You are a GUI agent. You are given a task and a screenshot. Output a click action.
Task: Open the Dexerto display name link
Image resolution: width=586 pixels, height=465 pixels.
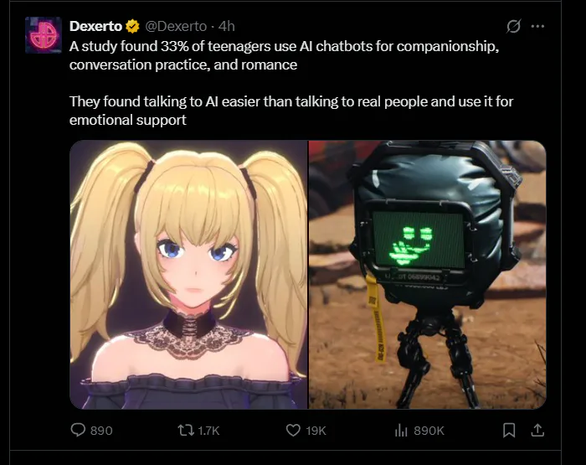coord(95,26)
